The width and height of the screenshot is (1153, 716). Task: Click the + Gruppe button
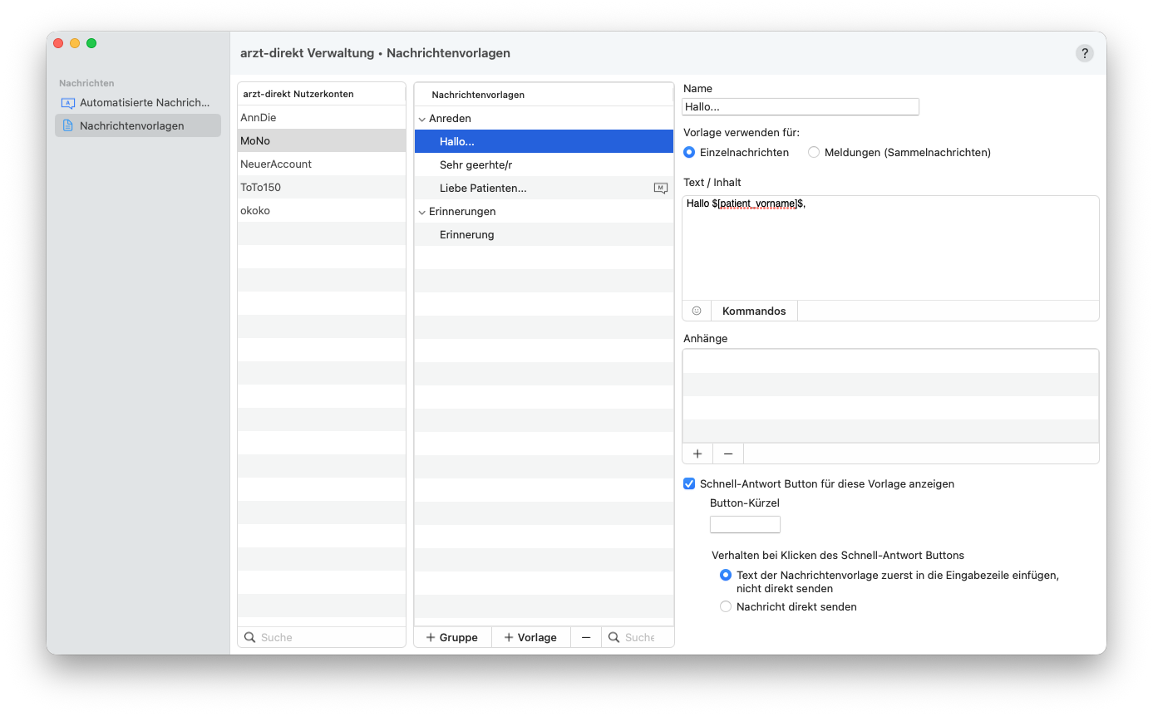pyautogui.click(x=452, y=637)
